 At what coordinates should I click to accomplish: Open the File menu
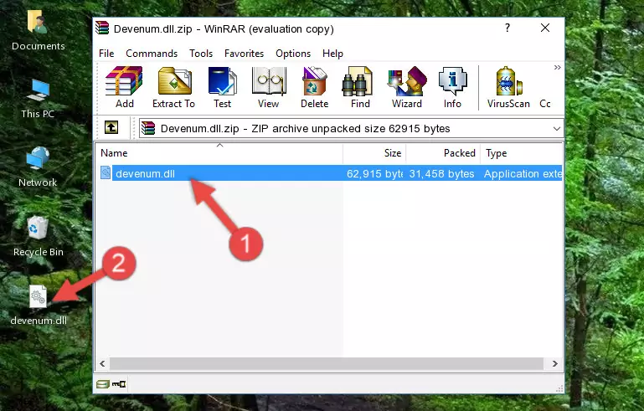coord(106,54)
